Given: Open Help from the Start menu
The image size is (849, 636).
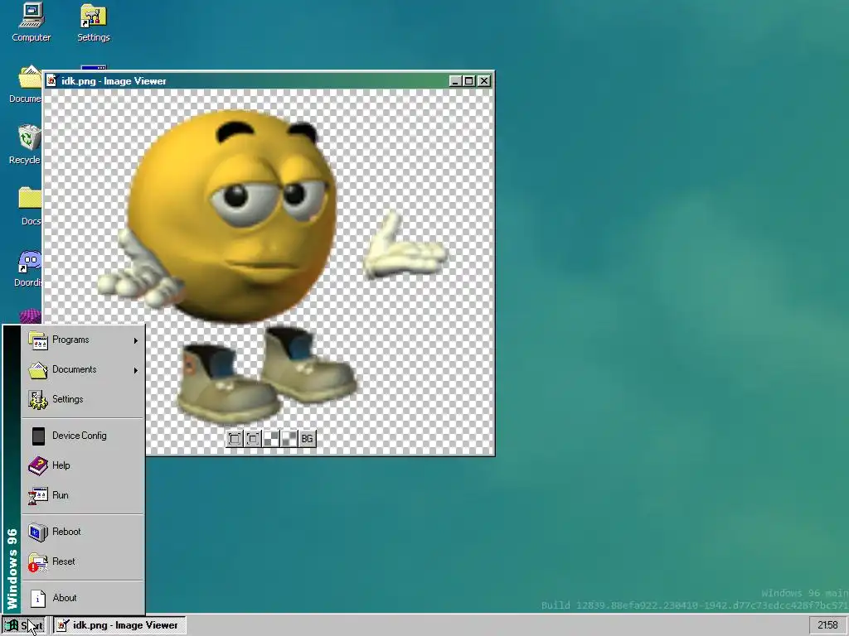Looking at the screenshot, I should pyautogui.click(x=83, y=465).
